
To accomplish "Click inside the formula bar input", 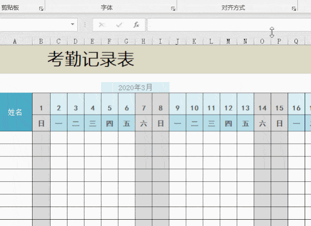I will (x=229, y=25).
